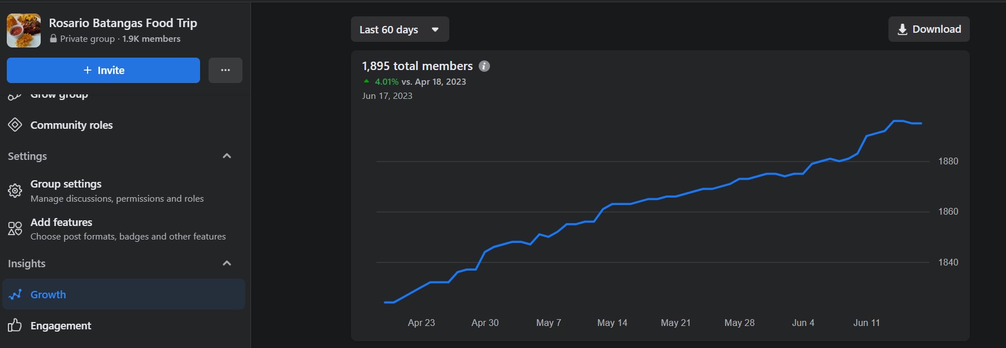1006x348 pixels.
Task: Click the Jun 17, 2023 date text
Action: (x=387, y=96)
